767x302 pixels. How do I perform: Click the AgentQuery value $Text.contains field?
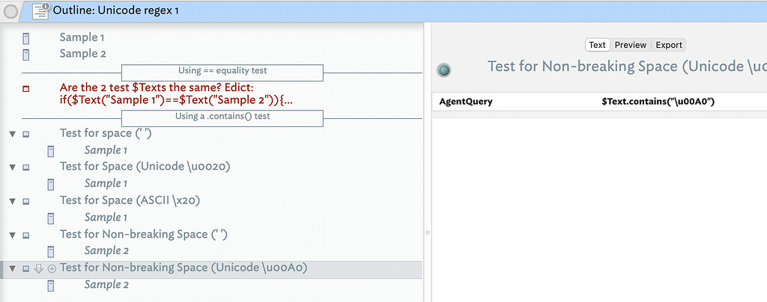coord(657,101)
